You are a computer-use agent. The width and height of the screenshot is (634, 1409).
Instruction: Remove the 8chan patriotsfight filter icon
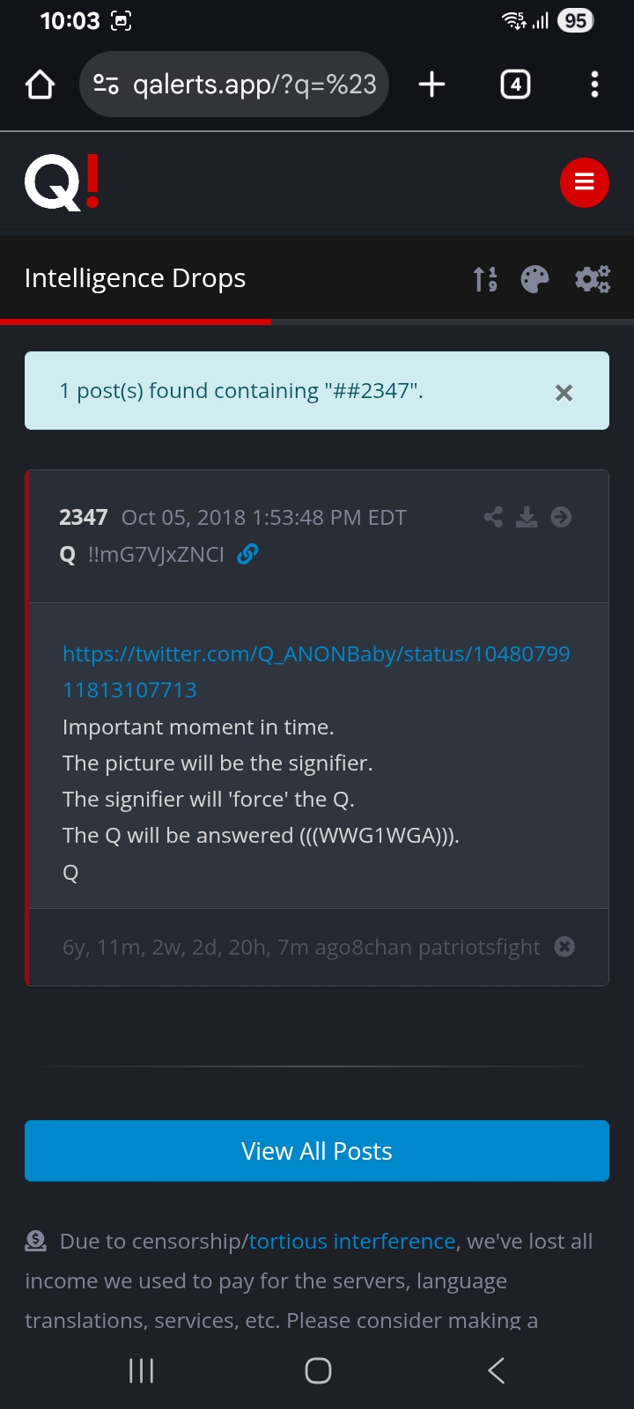coord(565,946)
